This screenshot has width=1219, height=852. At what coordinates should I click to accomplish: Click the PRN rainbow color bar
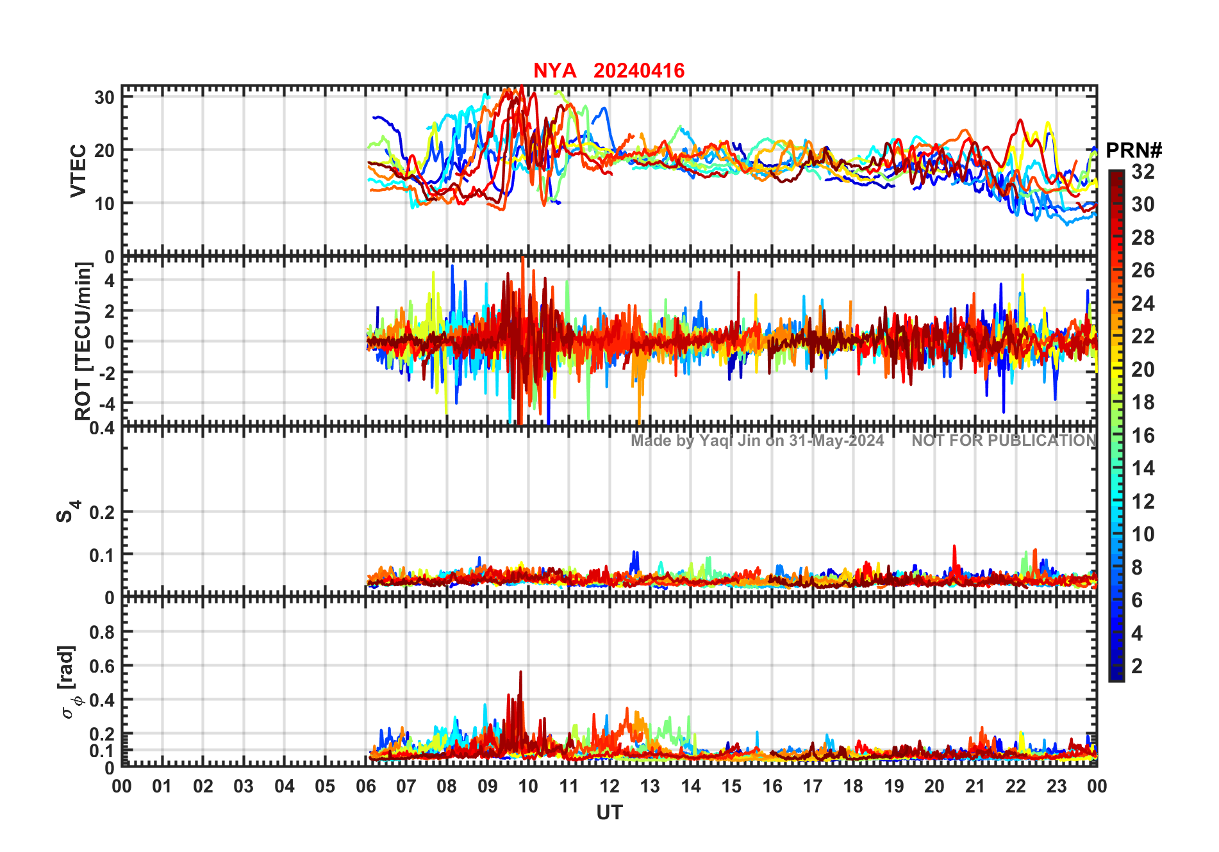tap(1116, 426)
